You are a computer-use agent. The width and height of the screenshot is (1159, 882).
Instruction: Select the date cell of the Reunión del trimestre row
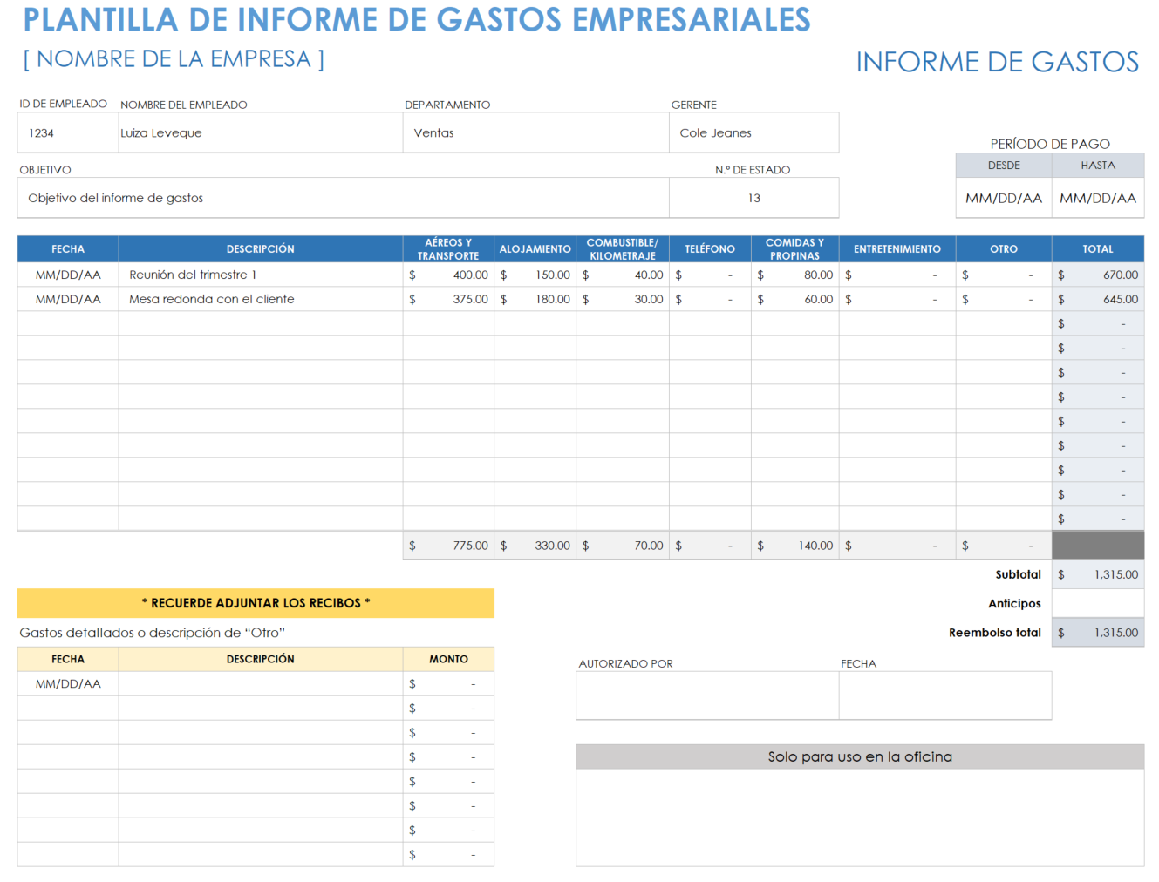(68, 275)
